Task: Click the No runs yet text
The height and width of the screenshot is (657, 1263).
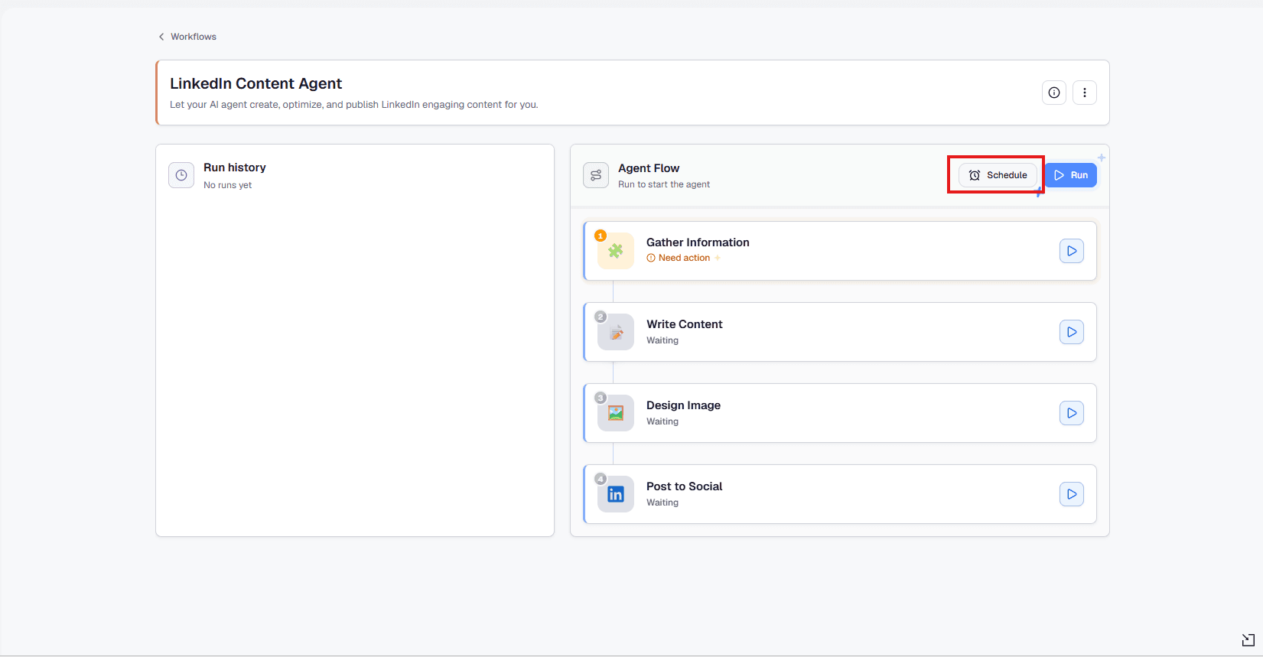Action: point(227,185)
